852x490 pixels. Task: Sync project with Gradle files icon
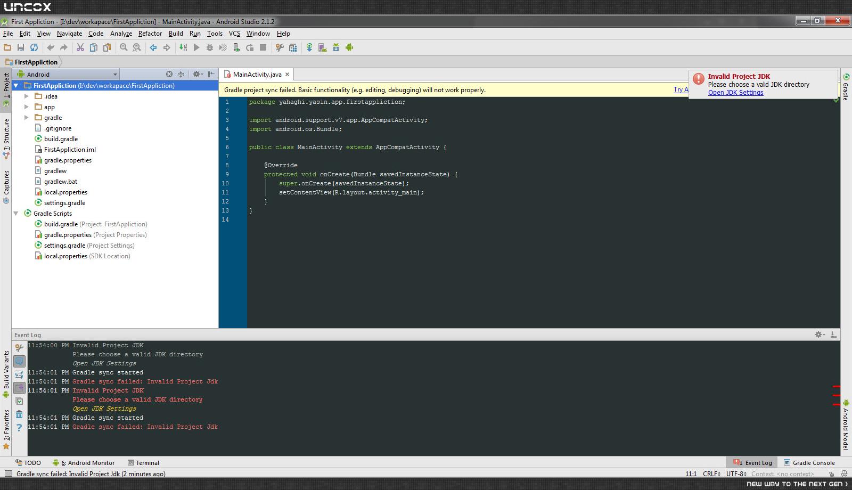[x=309, y=47]
